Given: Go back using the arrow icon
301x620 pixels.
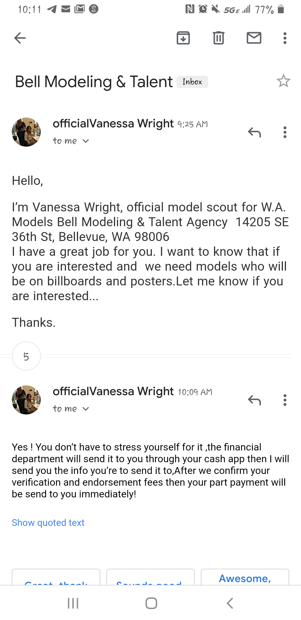Looking at the screenshot, I should (20, 38).
